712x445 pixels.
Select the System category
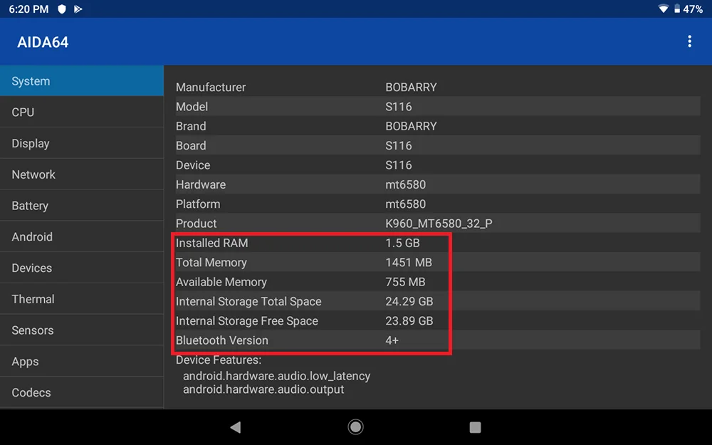click(82, 81)
